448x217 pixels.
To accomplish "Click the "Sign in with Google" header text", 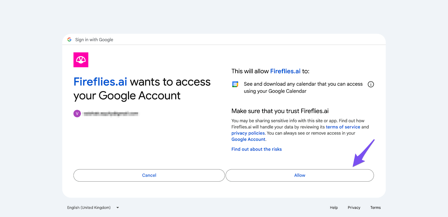I will [x=94, y=40].
